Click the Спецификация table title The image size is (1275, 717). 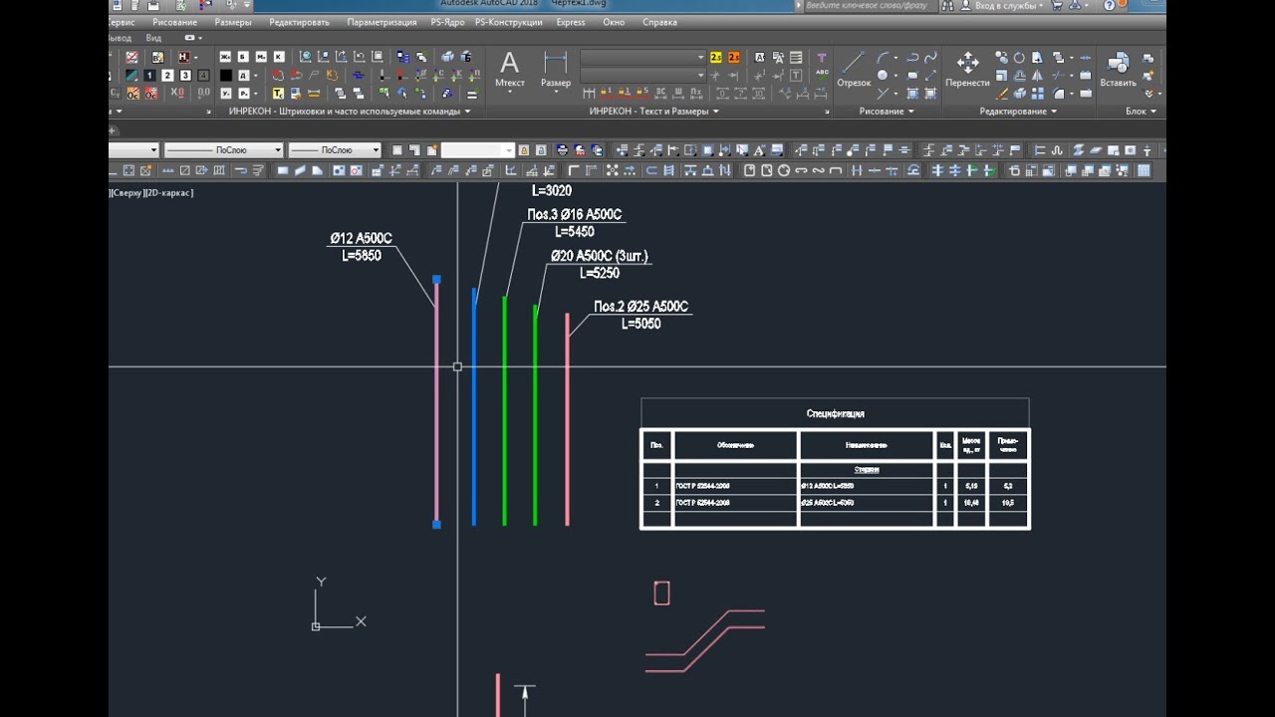[x=835, y=413]
